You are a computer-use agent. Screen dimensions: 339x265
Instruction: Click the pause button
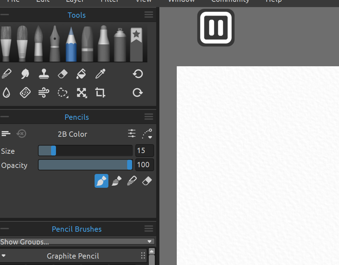216,28
